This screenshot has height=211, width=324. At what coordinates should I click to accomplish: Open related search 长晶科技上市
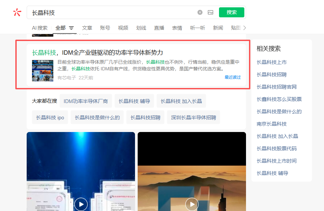point(272,62)
